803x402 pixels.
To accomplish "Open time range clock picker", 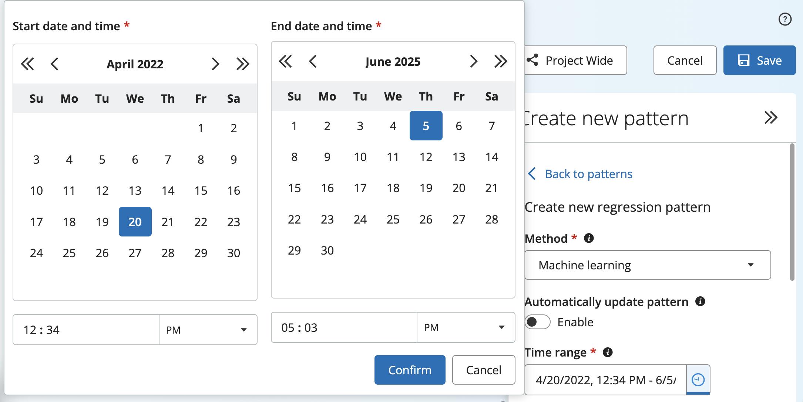I will 698,379.
